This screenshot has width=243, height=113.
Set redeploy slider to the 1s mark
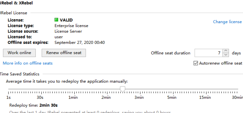9,92
